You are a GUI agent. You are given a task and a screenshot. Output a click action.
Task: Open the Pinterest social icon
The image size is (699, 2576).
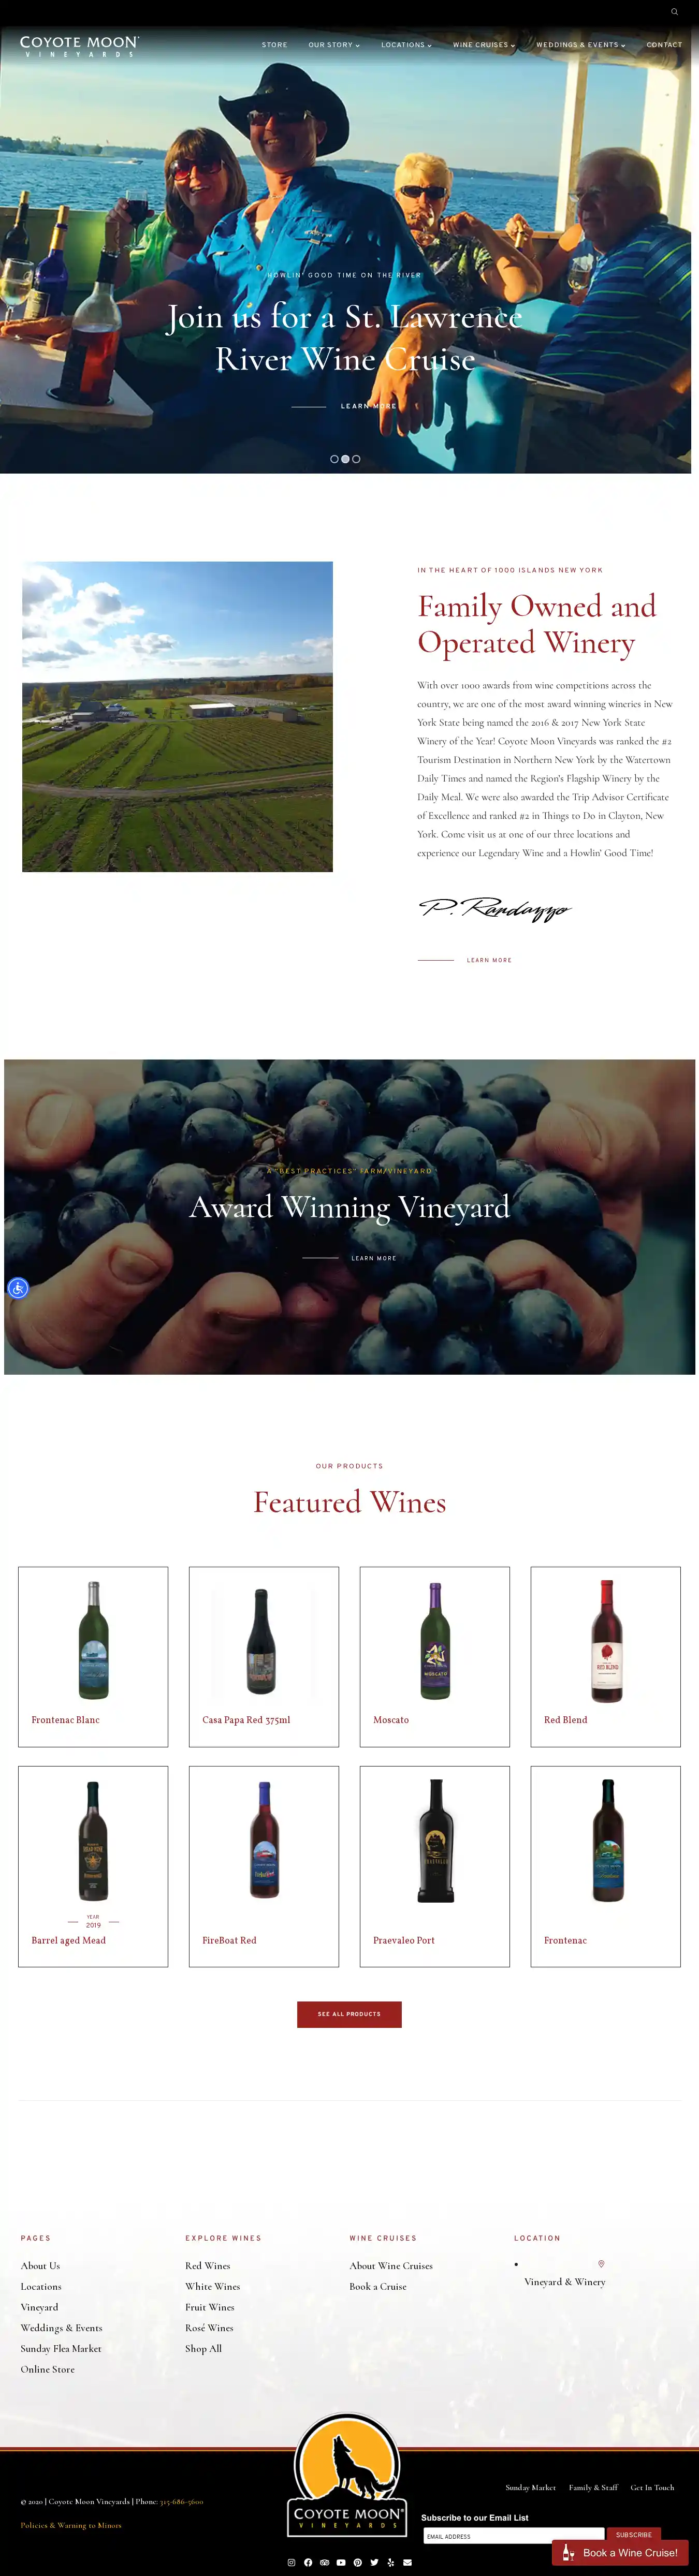358,2562
